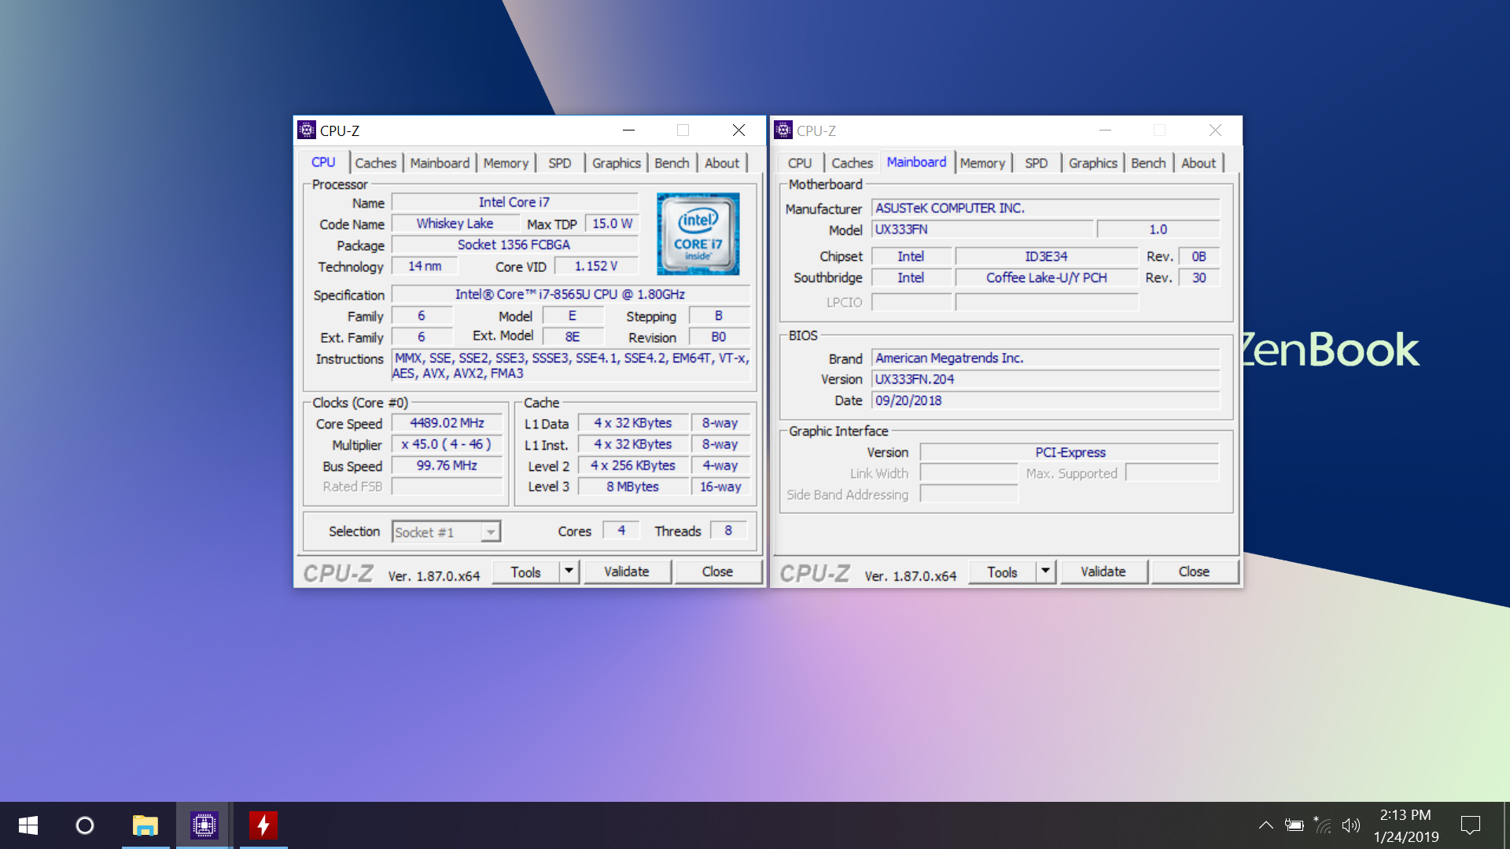Open SPD tab in right CPU-Z window

(x=1037, y=163)
